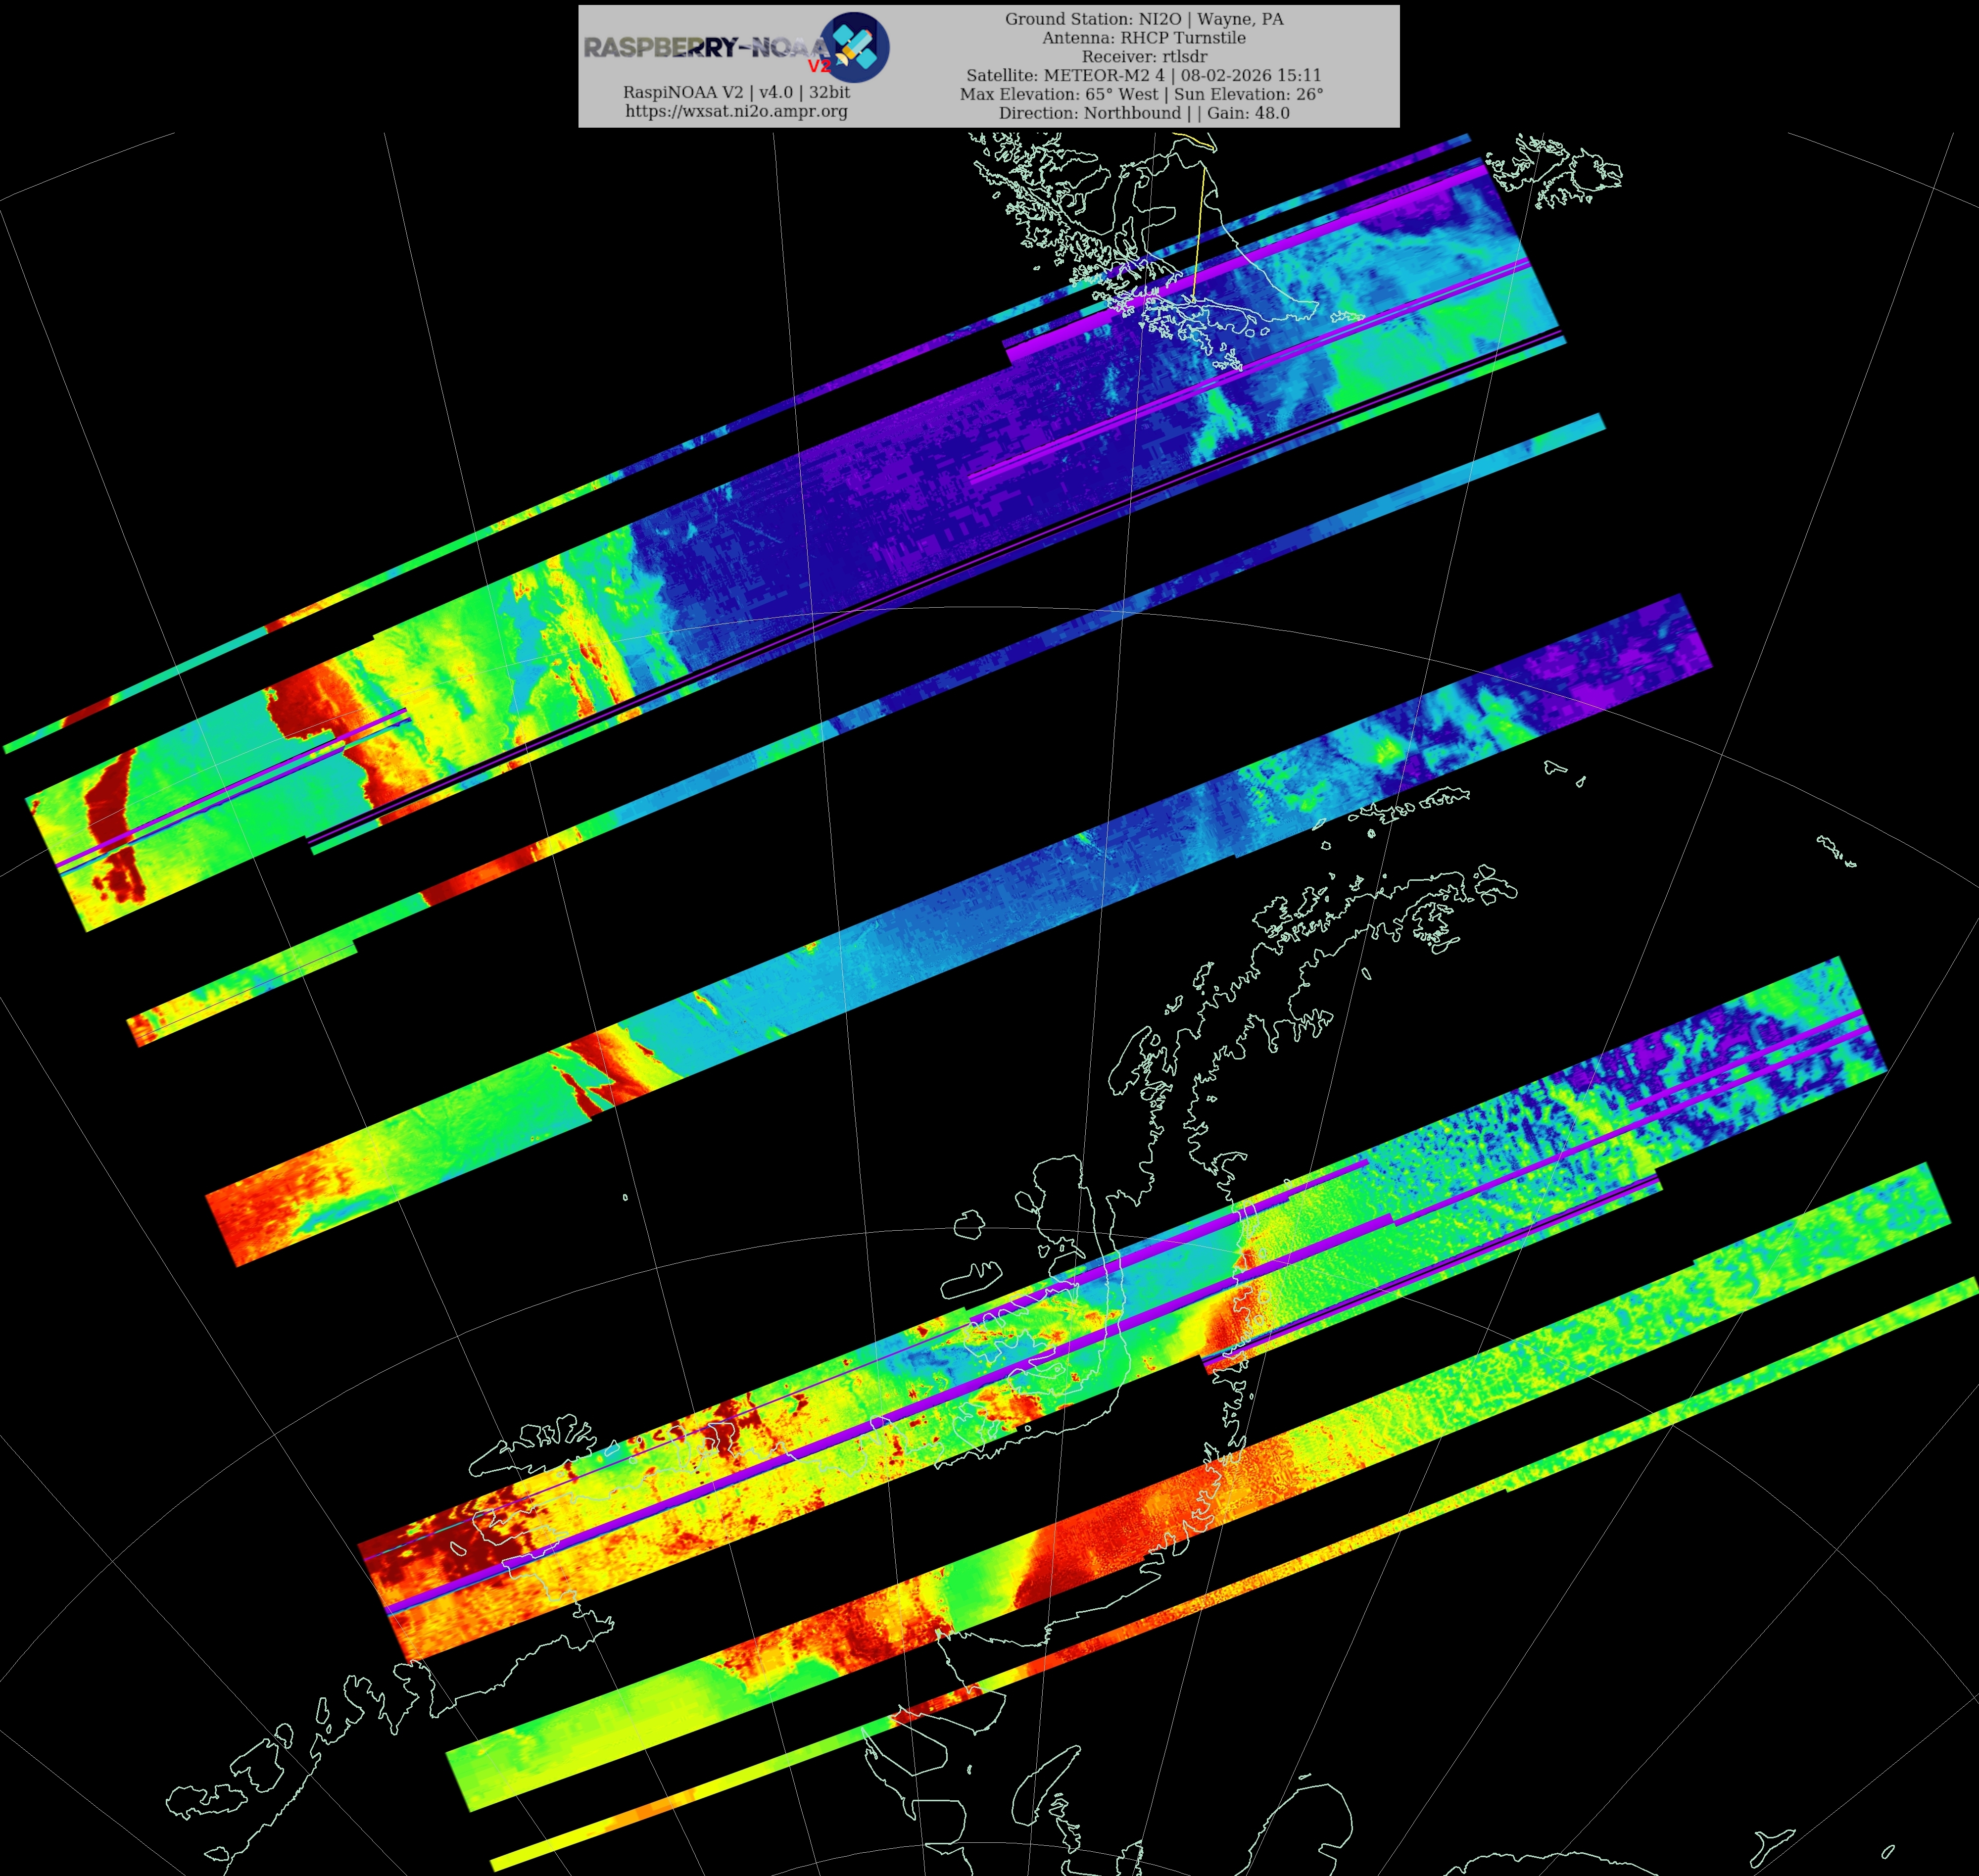Click the satellite logo icon in header
The image size is (1979, 1876).
point(854,47)
